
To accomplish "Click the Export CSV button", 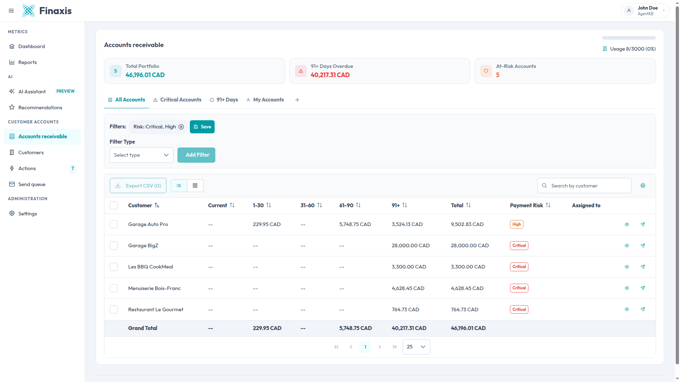I will pos(138,186).
